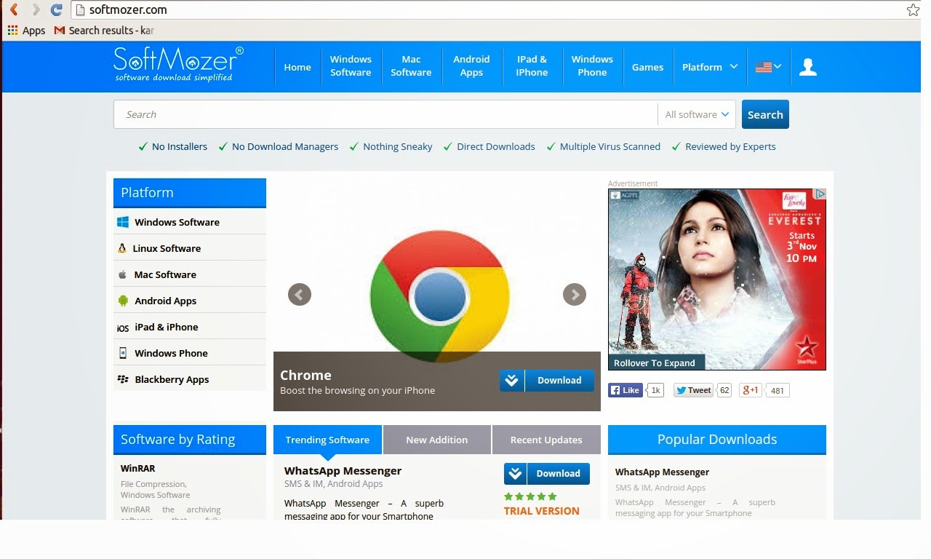Click the browser back arrow
This screenshot has height=559, width=931.
point(13,9)
